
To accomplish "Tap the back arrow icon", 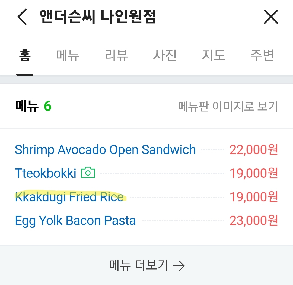I will pyautogui.click(x=22, y=17).
